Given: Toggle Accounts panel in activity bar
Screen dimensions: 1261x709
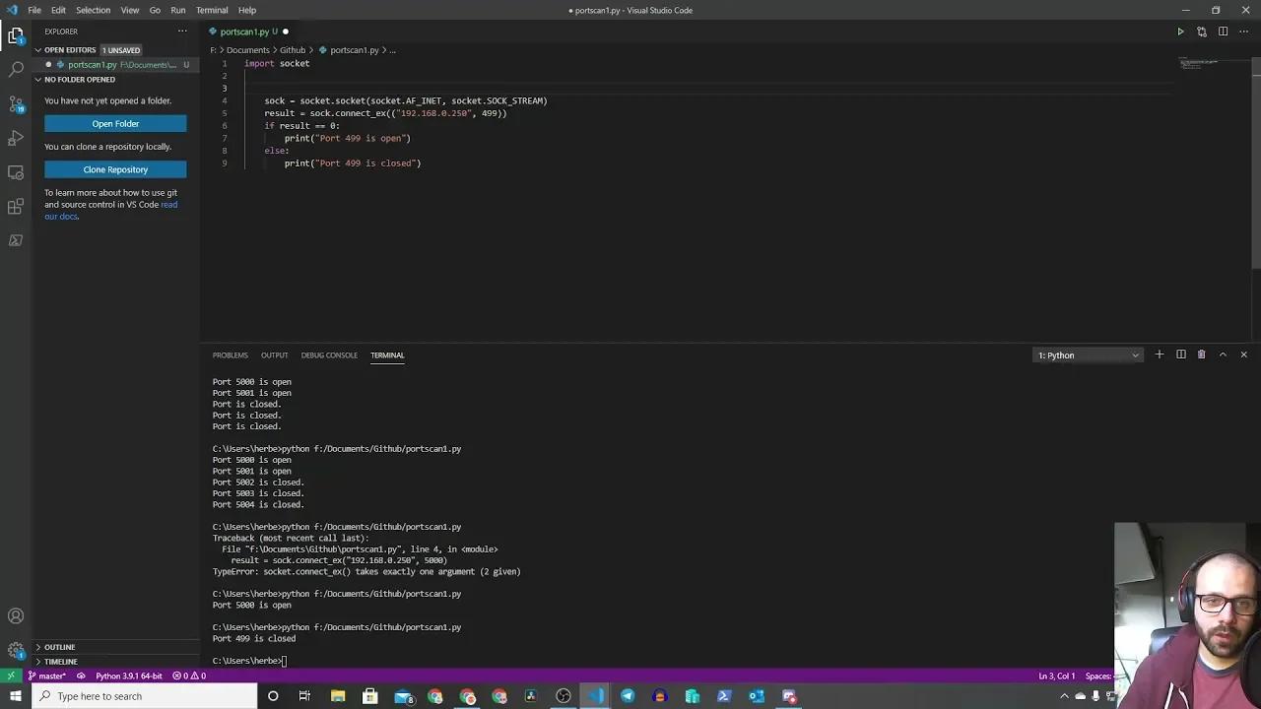Looking at the screenshot, I should pyautogui.click(x=15, y=615).
